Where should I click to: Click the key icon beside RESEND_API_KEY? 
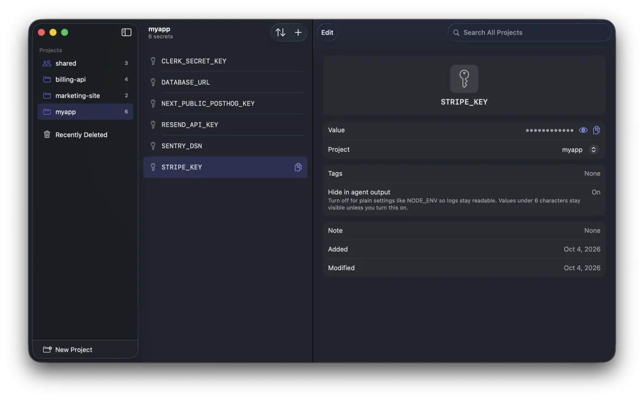tap(153, 124)
